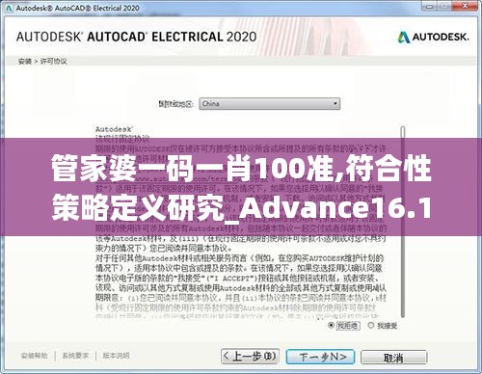This screenshot has width=482, height=374.
Task: Click the 安装 > 许可协议 breadcrumb text
Action: coord(42,61)
